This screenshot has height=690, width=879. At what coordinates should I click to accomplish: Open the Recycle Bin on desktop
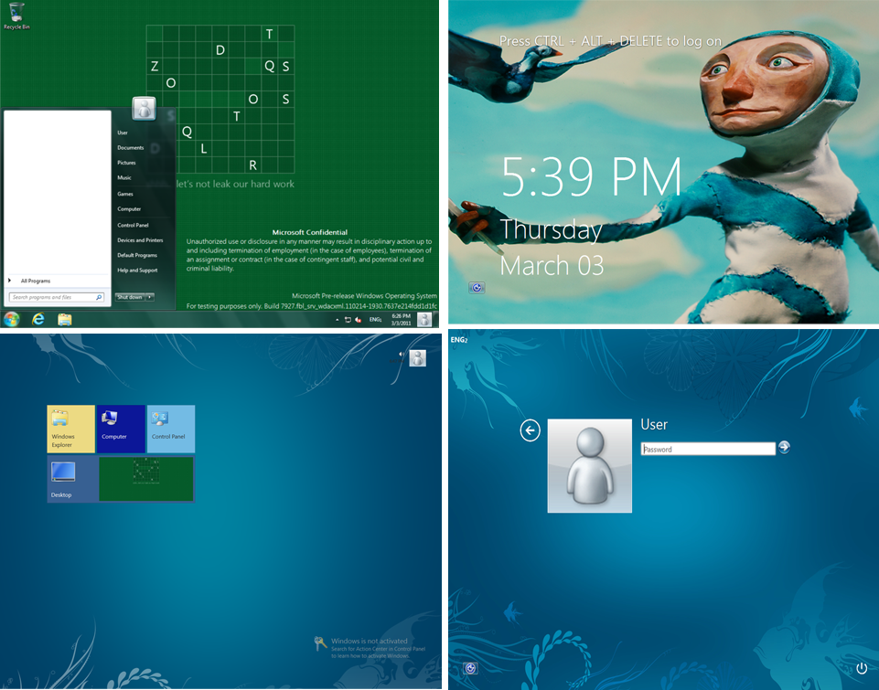(x=16, y=16)
